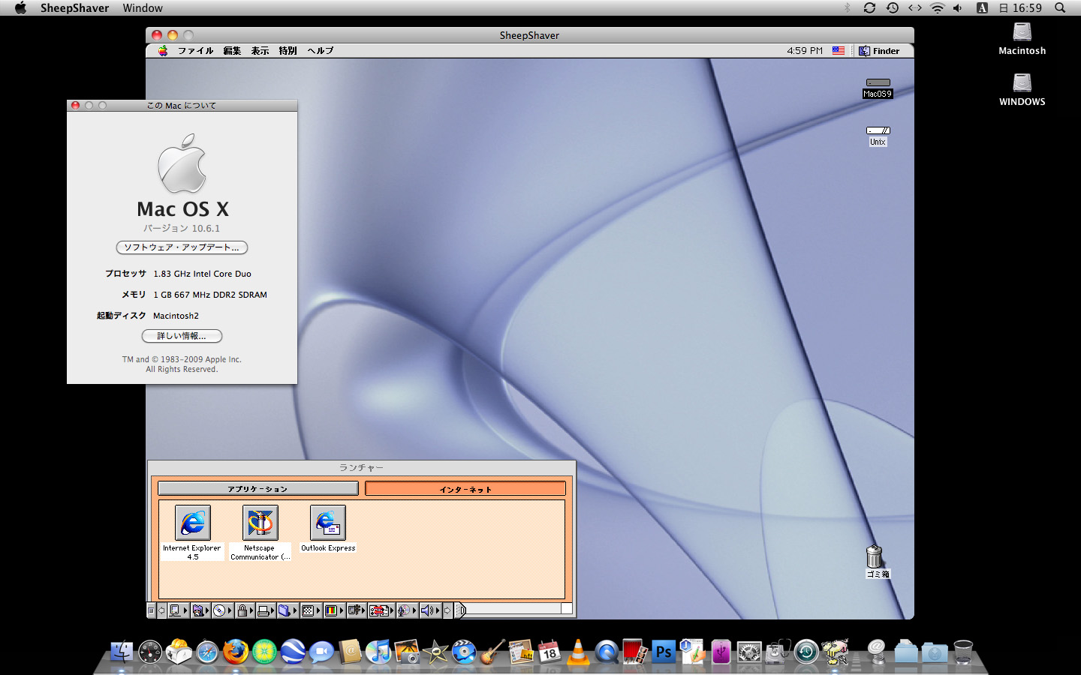Open GarageBand from the Dock
The height and width of the screenshot is (675, 1081).
pyautogui.click(x=493, y=652)
